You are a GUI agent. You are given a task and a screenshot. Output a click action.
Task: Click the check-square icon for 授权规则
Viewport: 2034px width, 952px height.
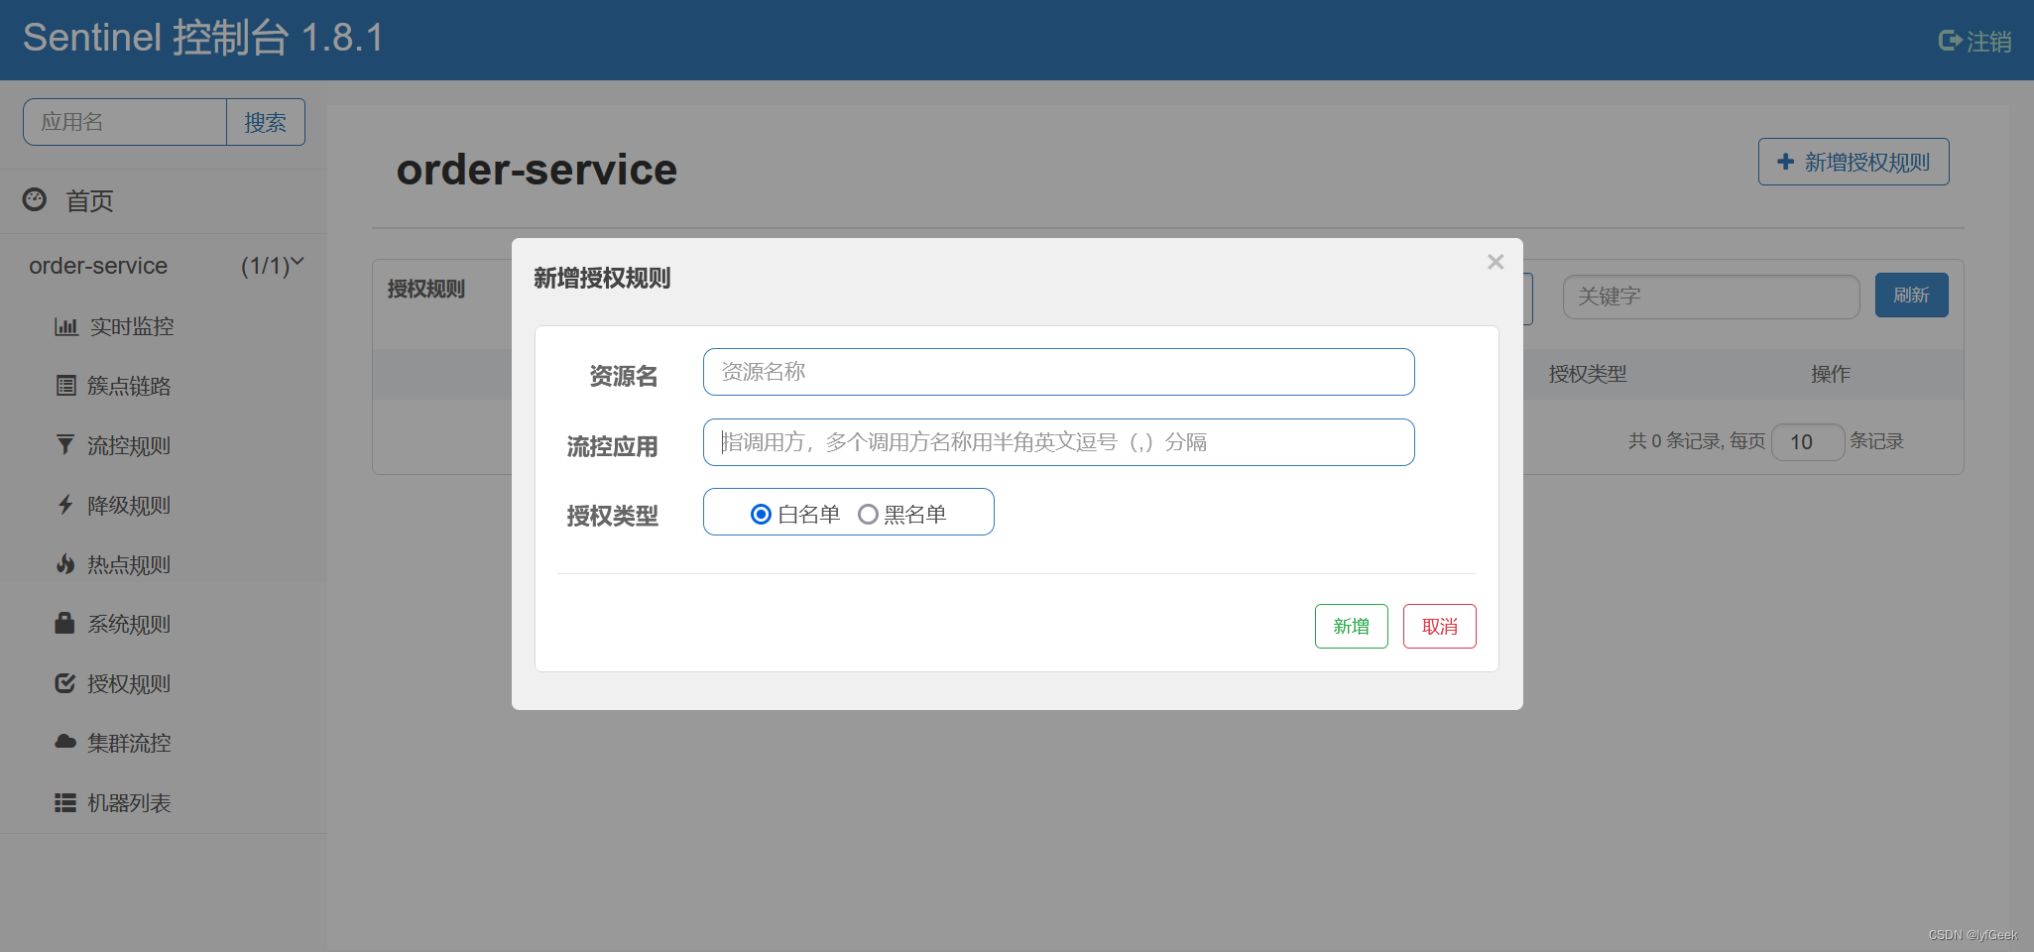coord(65,683)
